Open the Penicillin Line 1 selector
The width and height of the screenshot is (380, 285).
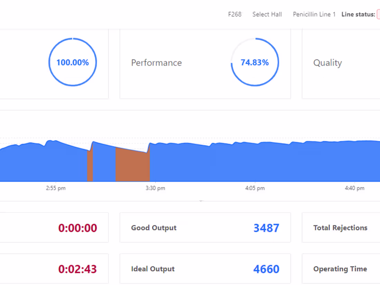[x=314, y=14]
